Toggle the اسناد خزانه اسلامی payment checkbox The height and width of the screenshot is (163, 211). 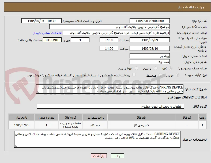pos(134,75)
